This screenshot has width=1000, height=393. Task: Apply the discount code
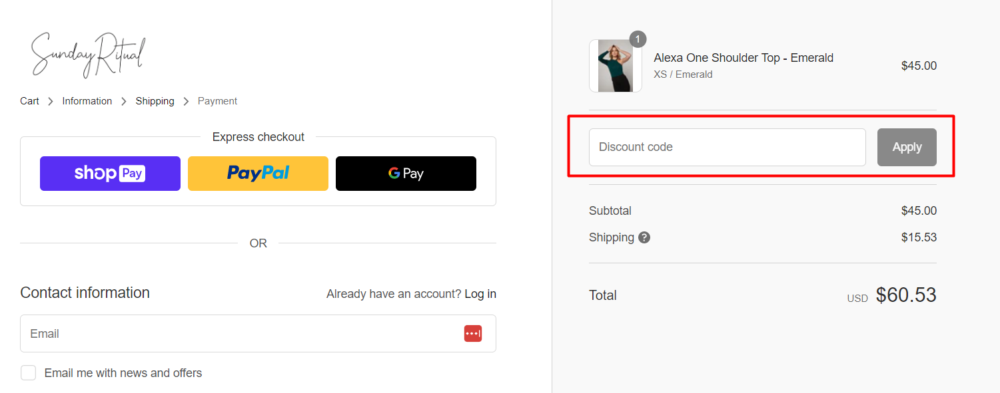click(x=907, y=147)
